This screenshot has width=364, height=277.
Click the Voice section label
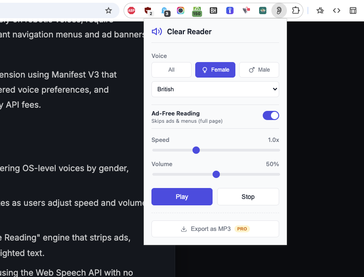point(159,56)
